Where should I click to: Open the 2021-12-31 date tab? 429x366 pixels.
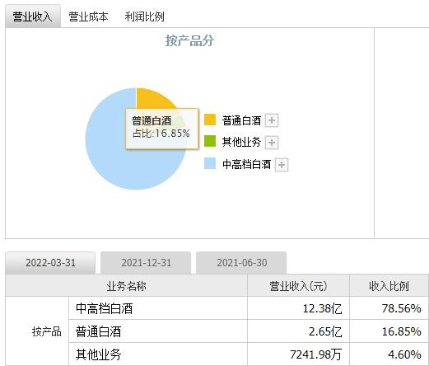point(146,263)
